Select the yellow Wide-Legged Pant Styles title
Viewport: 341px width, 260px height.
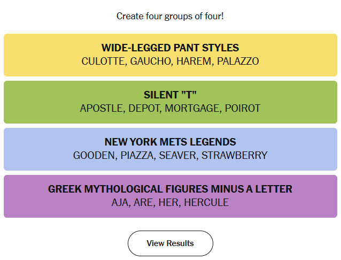[x=170, y=48]
